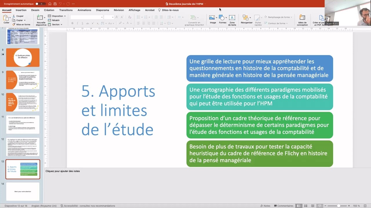Click the accessibility recommendations status text

tap(88, 206)
